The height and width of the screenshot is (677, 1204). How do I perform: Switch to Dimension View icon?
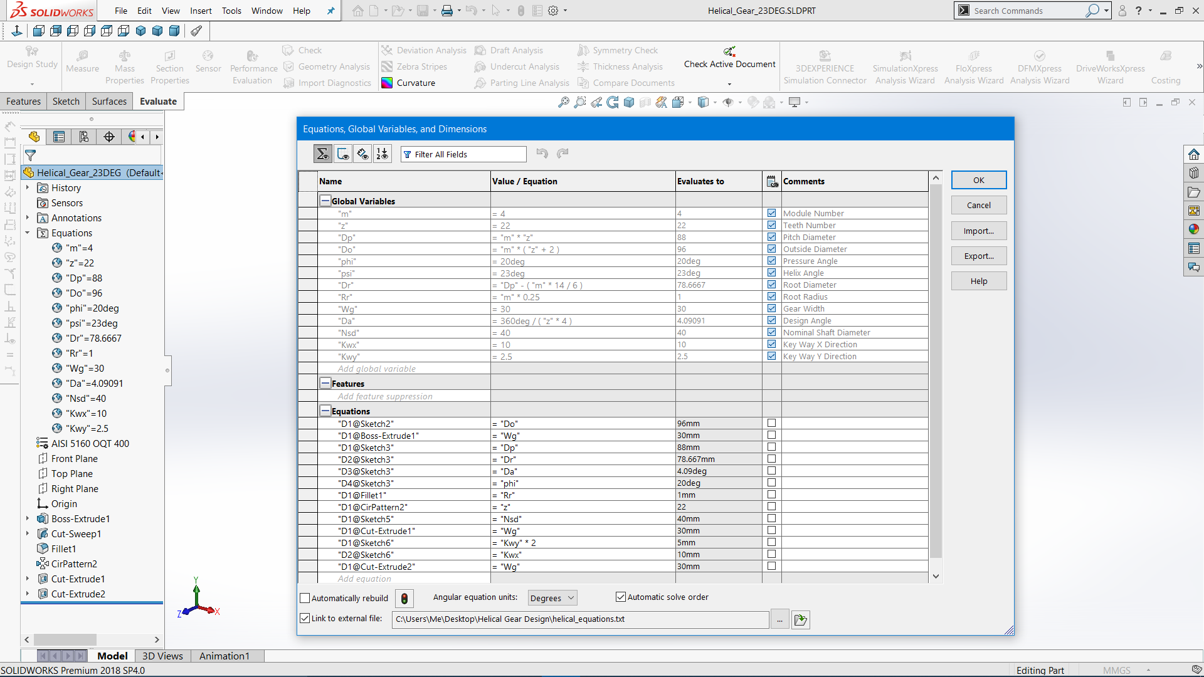tap(362, 154)
